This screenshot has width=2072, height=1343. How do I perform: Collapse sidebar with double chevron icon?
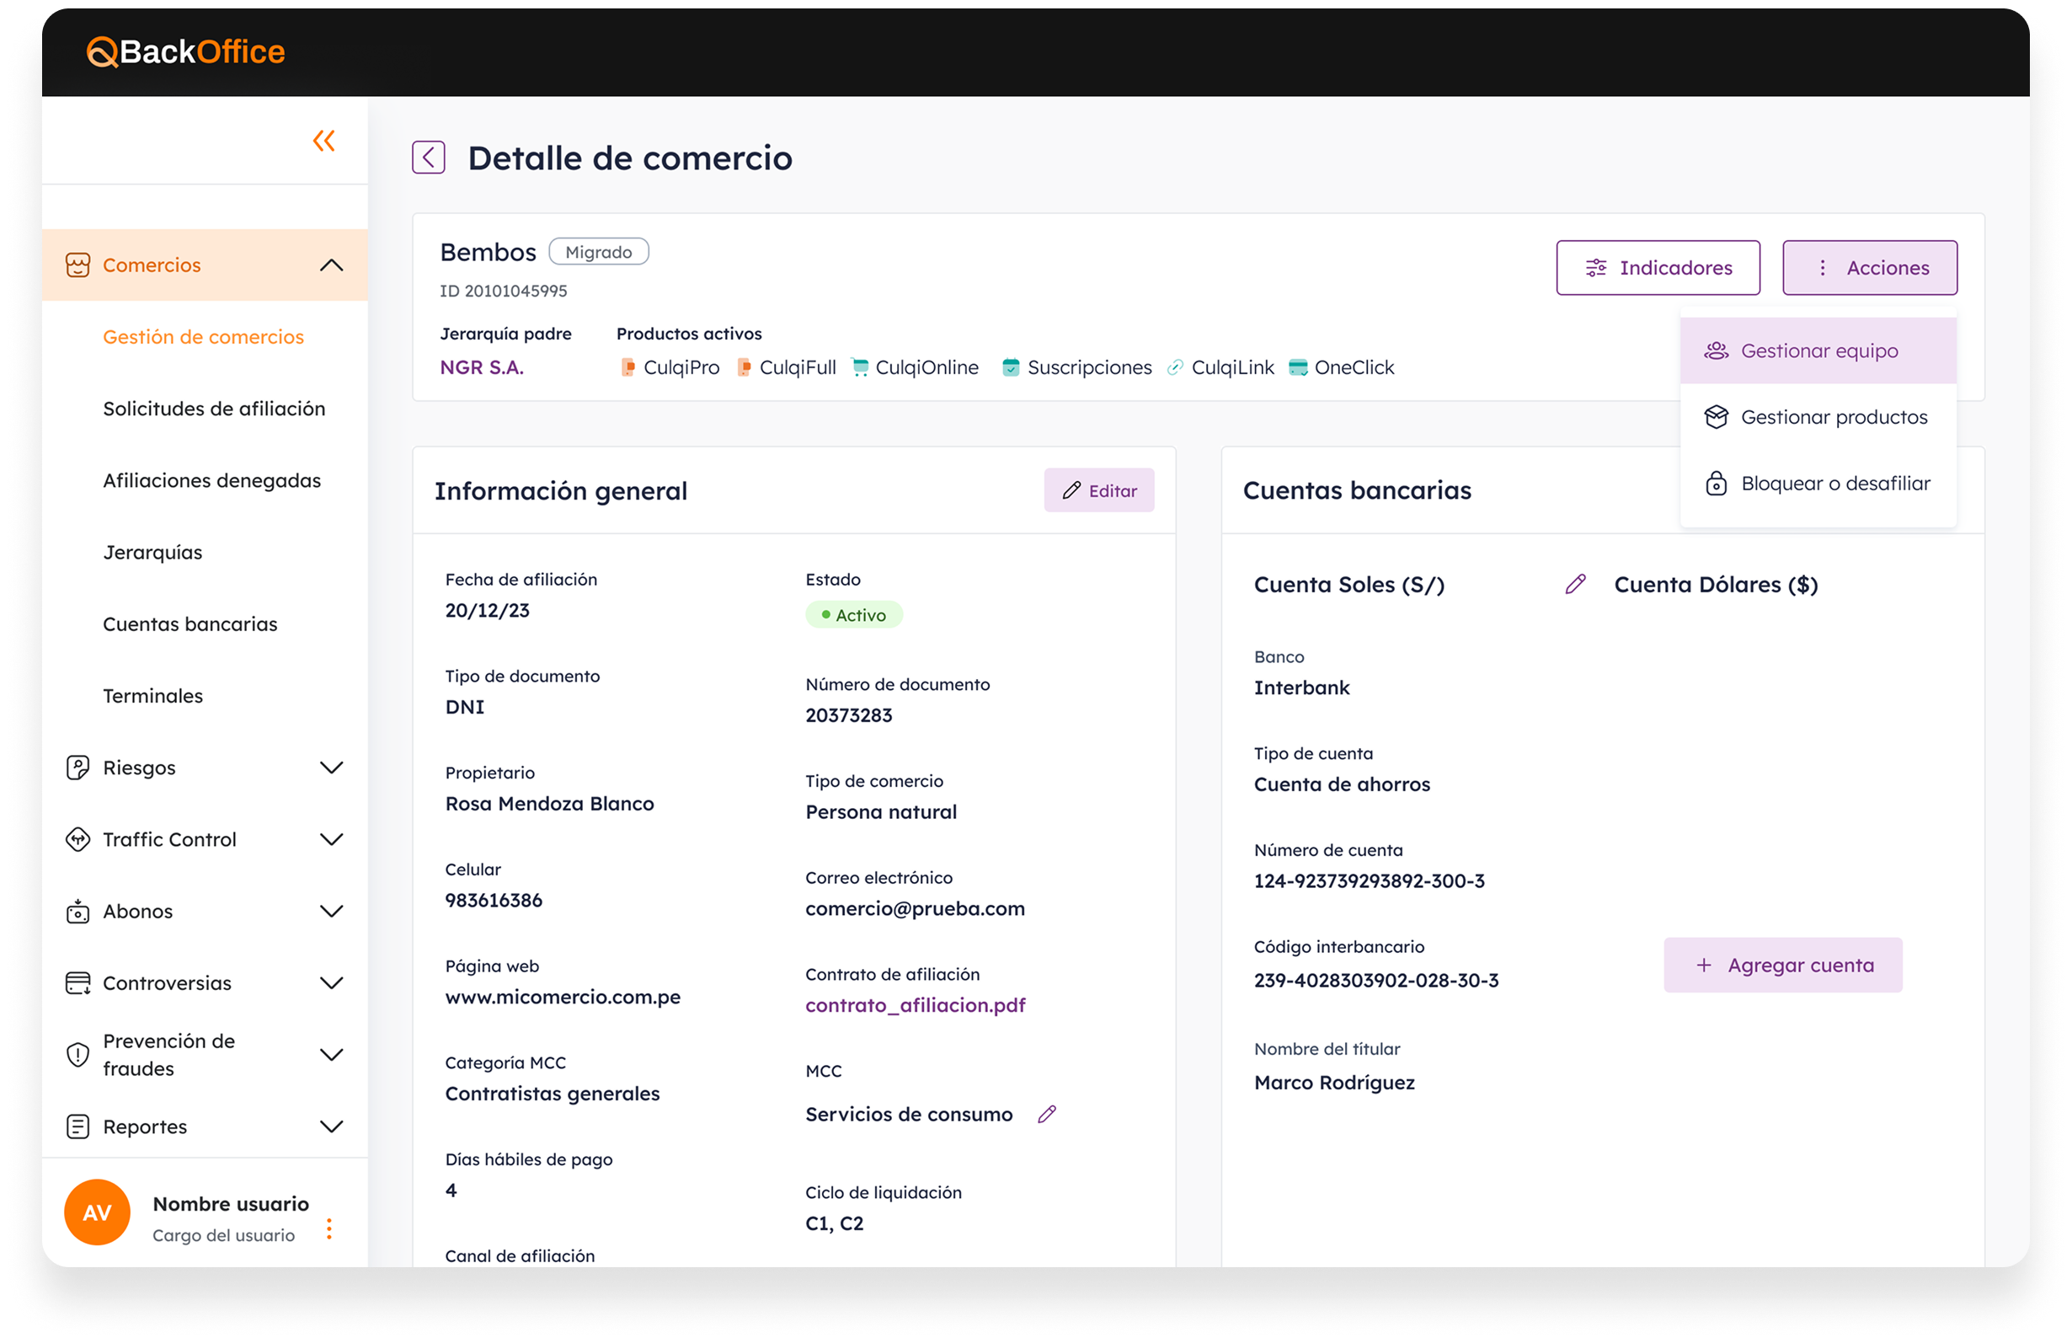coord(324,140)
